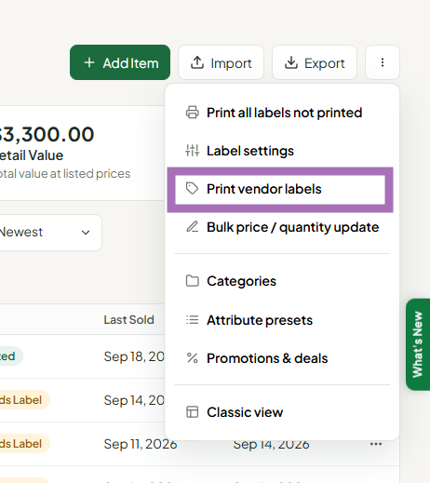The width and height of the screenshot is (430, 483).
Task: Click the upload icon in Import
Action: (197, 62)
